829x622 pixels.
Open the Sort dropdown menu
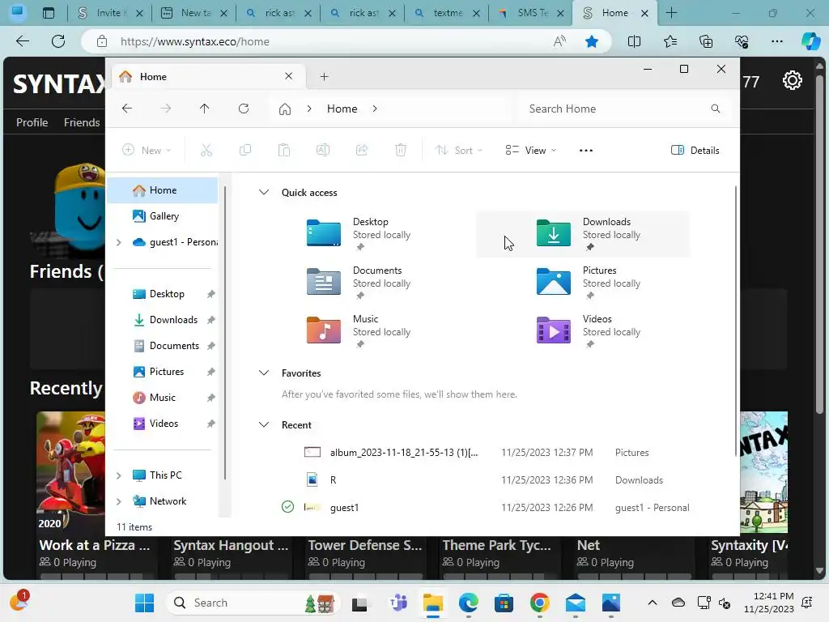458,150
